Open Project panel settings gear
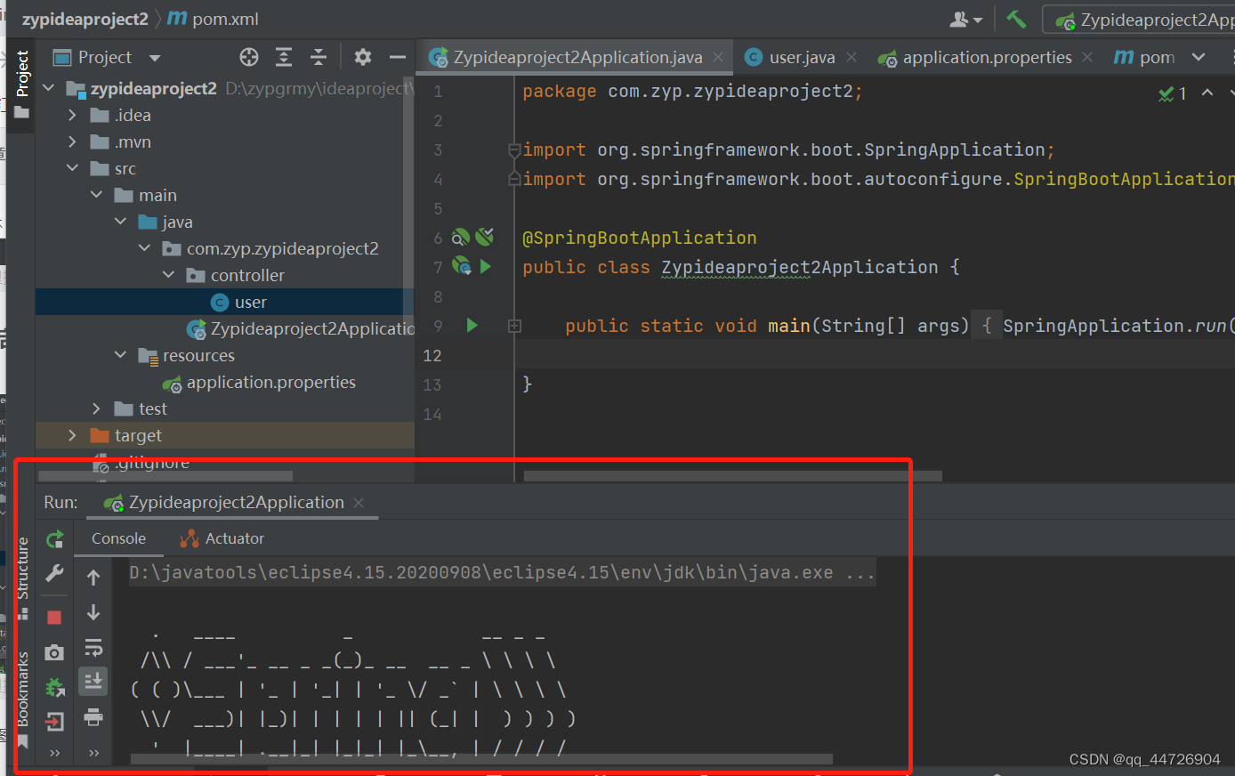This screenshot has width=1235, height=776. tap(362, 57)
